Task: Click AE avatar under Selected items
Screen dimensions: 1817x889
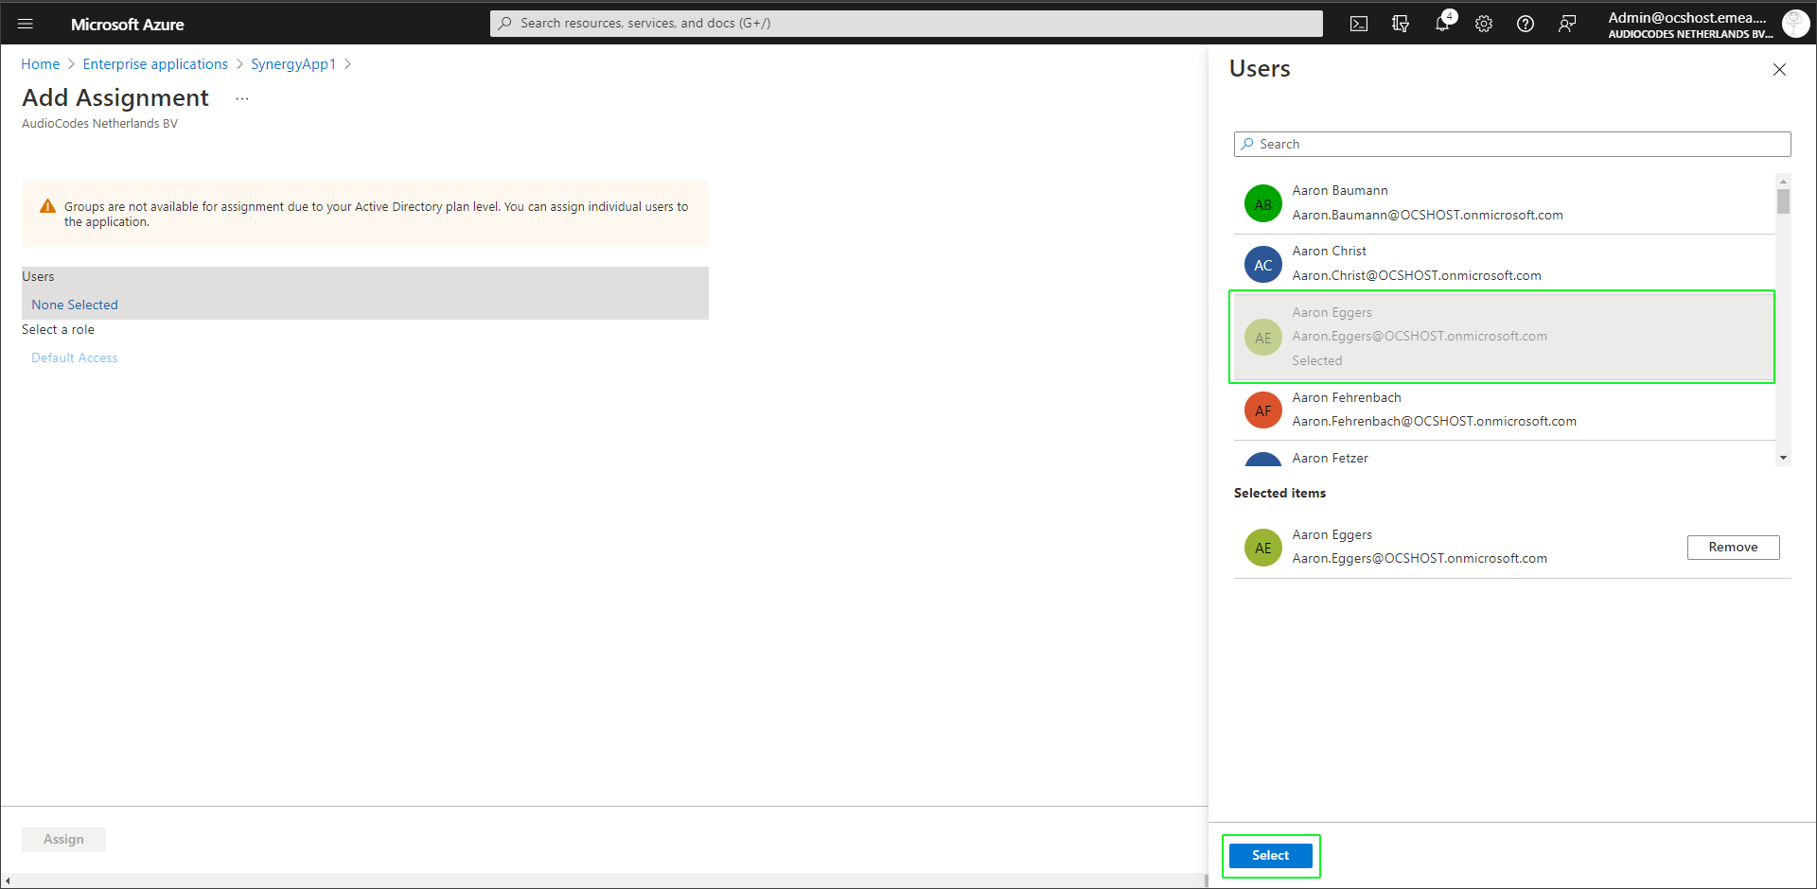Action: 1263,548
